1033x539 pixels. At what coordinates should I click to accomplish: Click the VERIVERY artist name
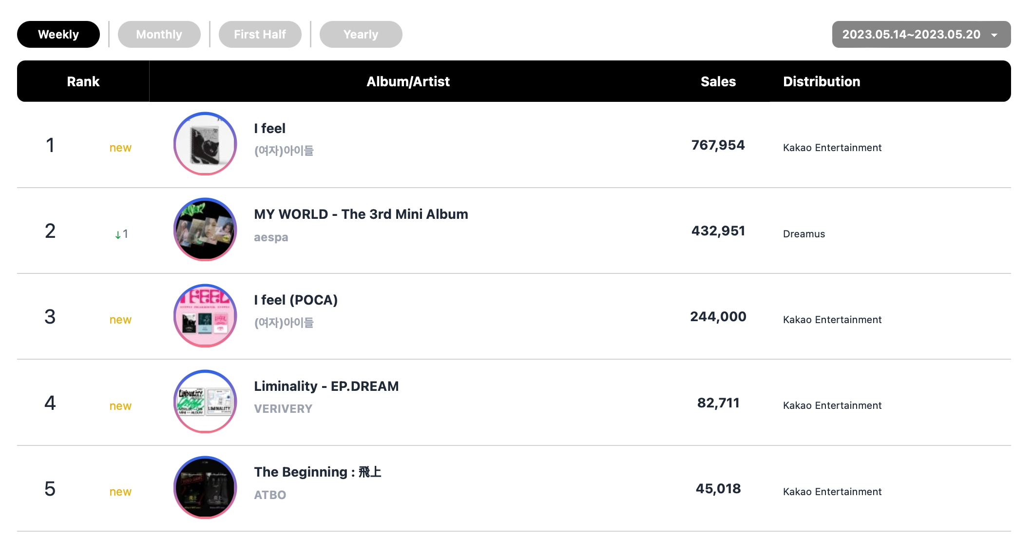click(x=283, y=409)
